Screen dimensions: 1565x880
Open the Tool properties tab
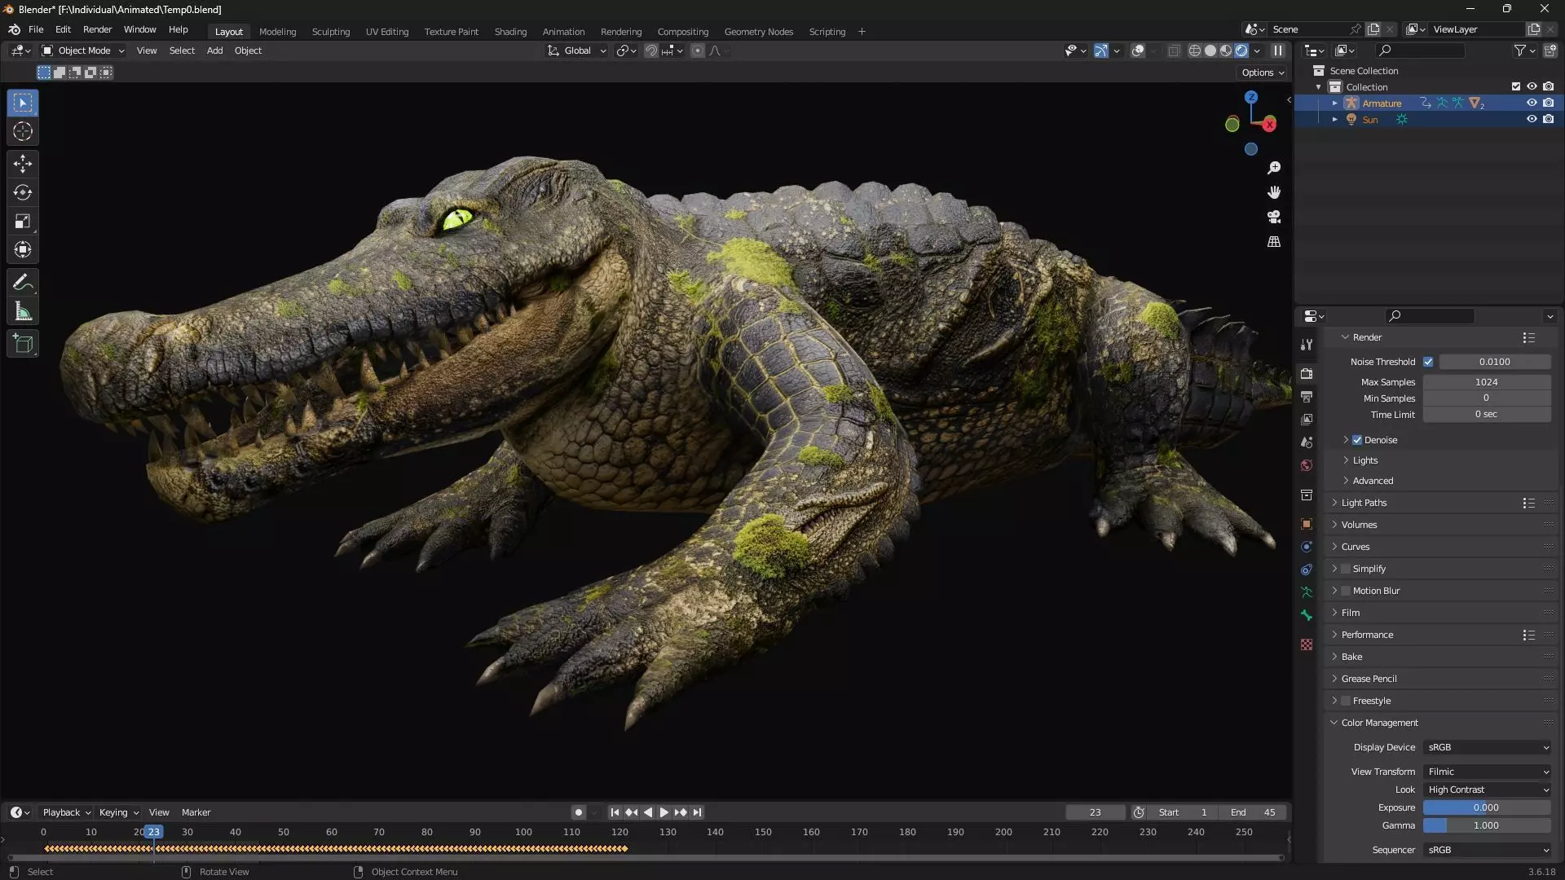(x=1307, y=345)
